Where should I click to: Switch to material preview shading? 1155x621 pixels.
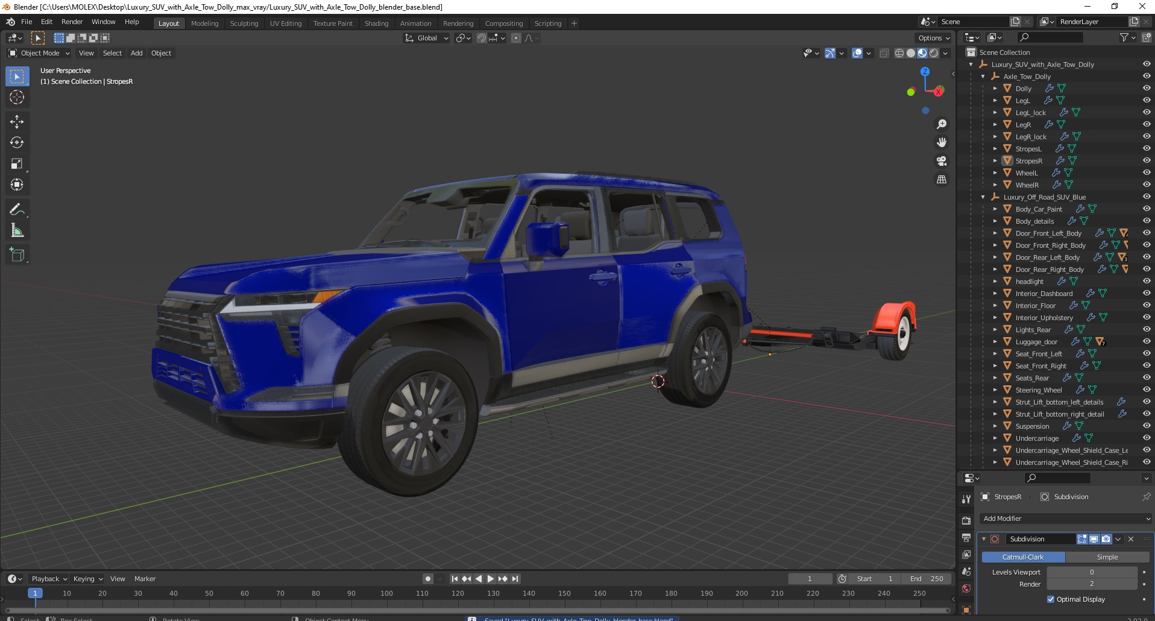tap(922, 53)
